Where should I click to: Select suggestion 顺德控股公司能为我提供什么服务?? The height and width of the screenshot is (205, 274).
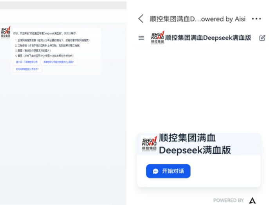[59, 62]
